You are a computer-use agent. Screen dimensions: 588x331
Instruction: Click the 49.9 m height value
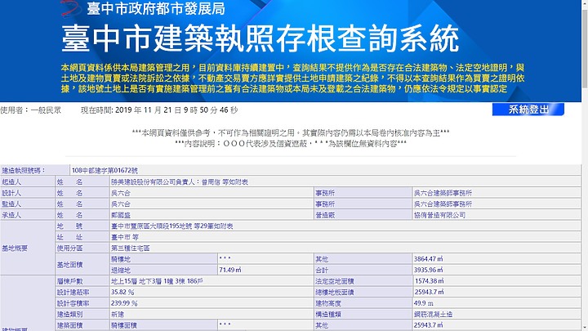coord(424,303)
